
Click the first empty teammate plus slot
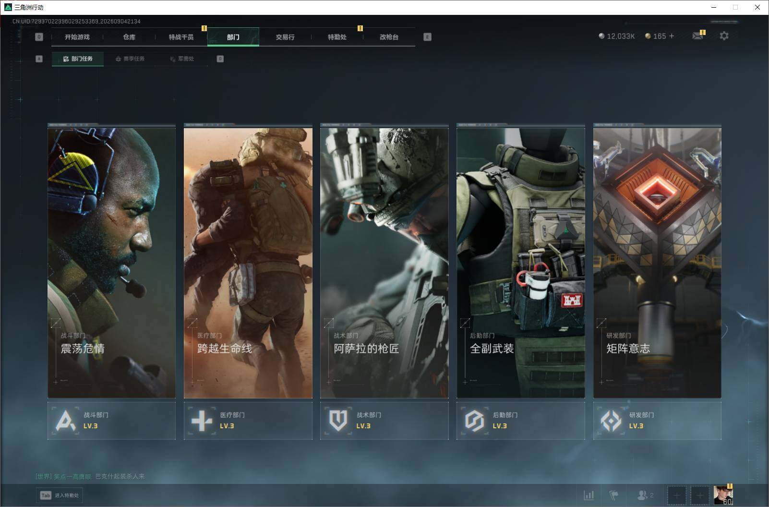point(676,495)
